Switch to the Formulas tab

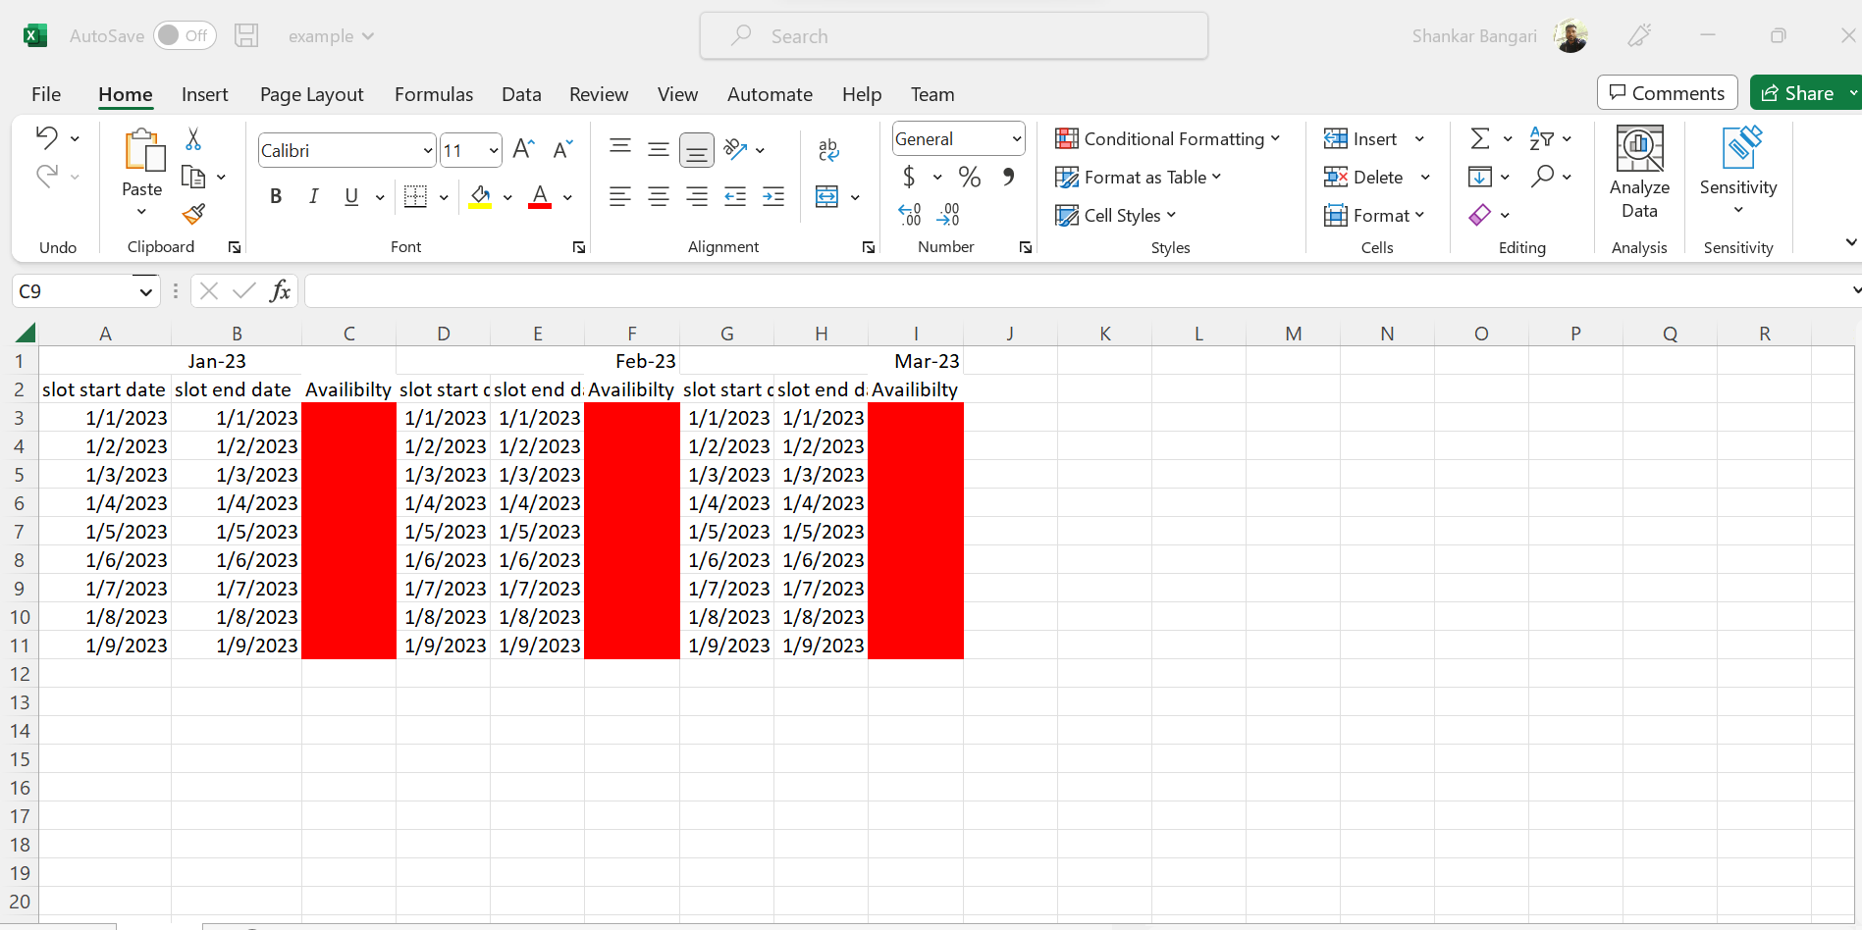(433, 94)
